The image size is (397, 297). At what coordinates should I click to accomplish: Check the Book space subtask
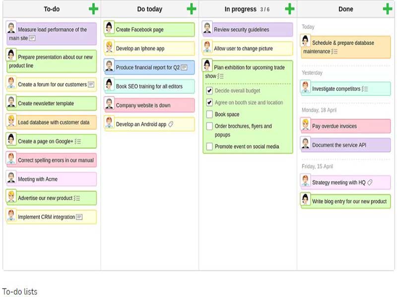209,114
